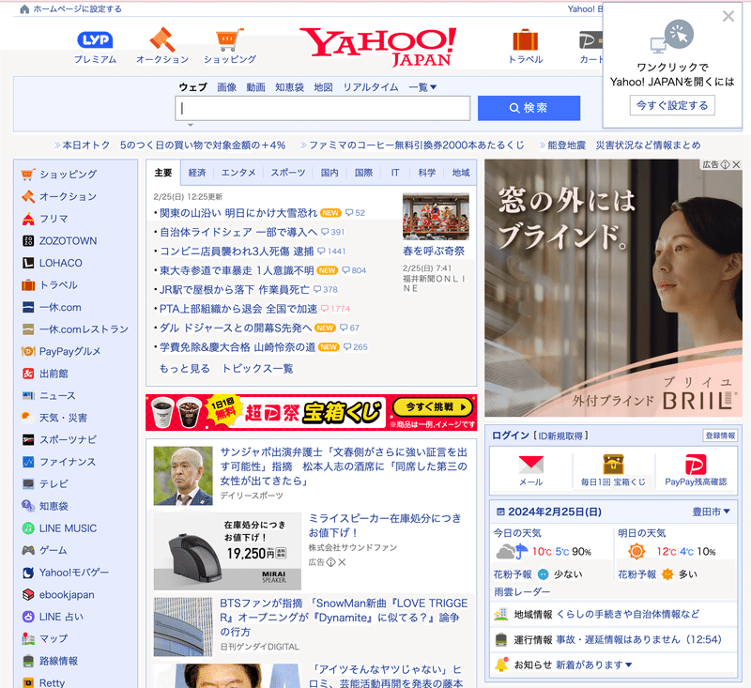Click the 登録情報 button
Screen dimensions: 751x688
pos(720,436)
